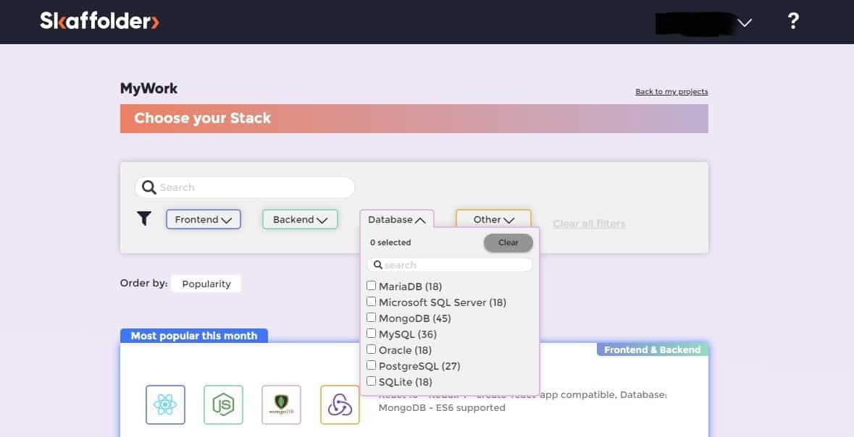854x437 pixels.
Task: Tick the MySQL (36) checkbox
Action: pos(372,334)
